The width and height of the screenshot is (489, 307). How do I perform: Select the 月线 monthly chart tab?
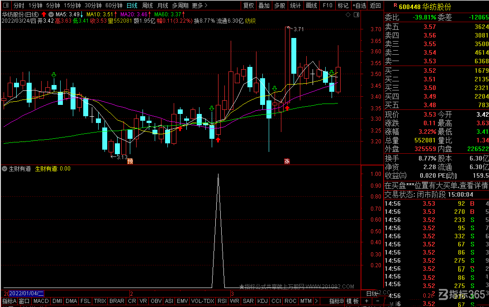tap(162, 5)
